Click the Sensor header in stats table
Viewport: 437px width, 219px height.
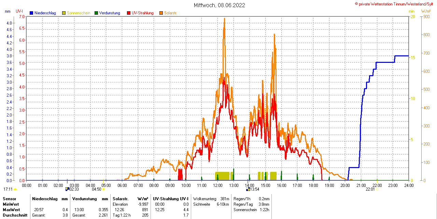point(9,199)
